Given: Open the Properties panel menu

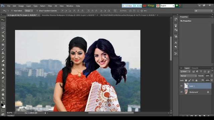Looking at the screenshot, I should [x=212, y=17].
